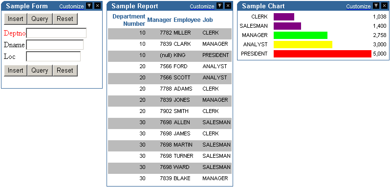This screenshot has width=390, height=187.
Task: Select employee MILLER in the report
Action: [x=182, y=33]
